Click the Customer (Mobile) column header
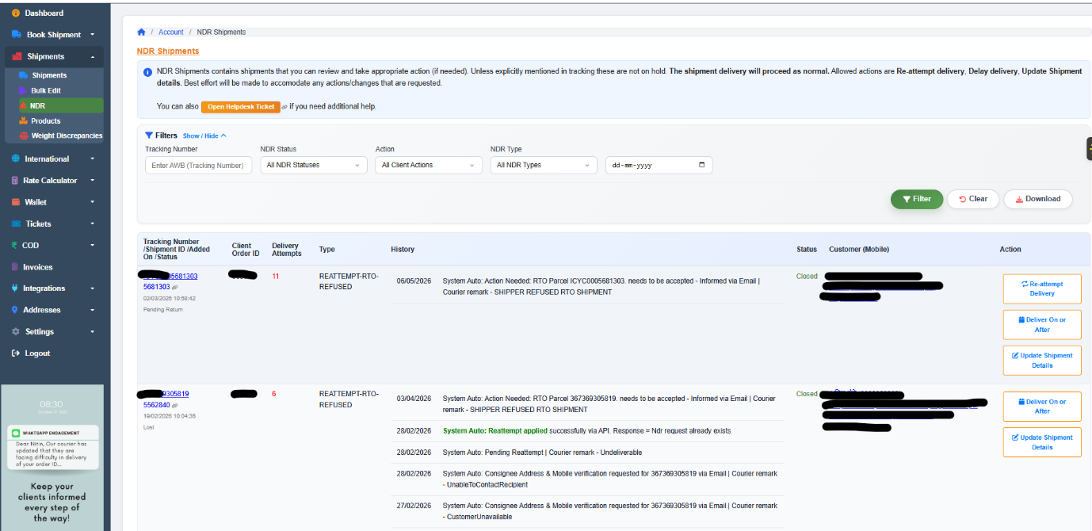The width and height of the screenshot is (1092, 531). (x=859, y=250)
